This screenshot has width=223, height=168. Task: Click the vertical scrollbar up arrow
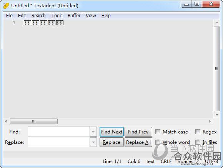pyautogui.click(x=217, y=23)
